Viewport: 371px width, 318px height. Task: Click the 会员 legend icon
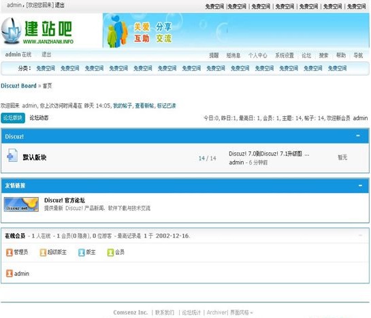pyautogui.click(x=110, y=253)
